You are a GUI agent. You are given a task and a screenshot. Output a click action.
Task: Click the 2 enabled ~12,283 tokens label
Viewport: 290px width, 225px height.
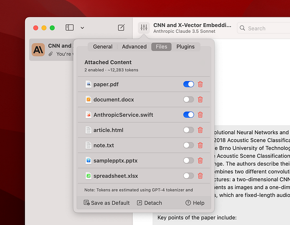pyautogui.click(x=111, y=70)
